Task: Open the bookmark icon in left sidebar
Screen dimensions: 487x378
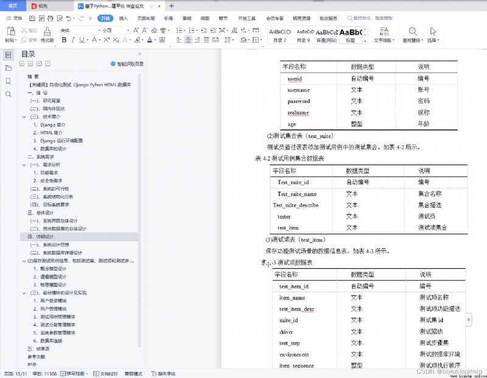Action: 9,81
